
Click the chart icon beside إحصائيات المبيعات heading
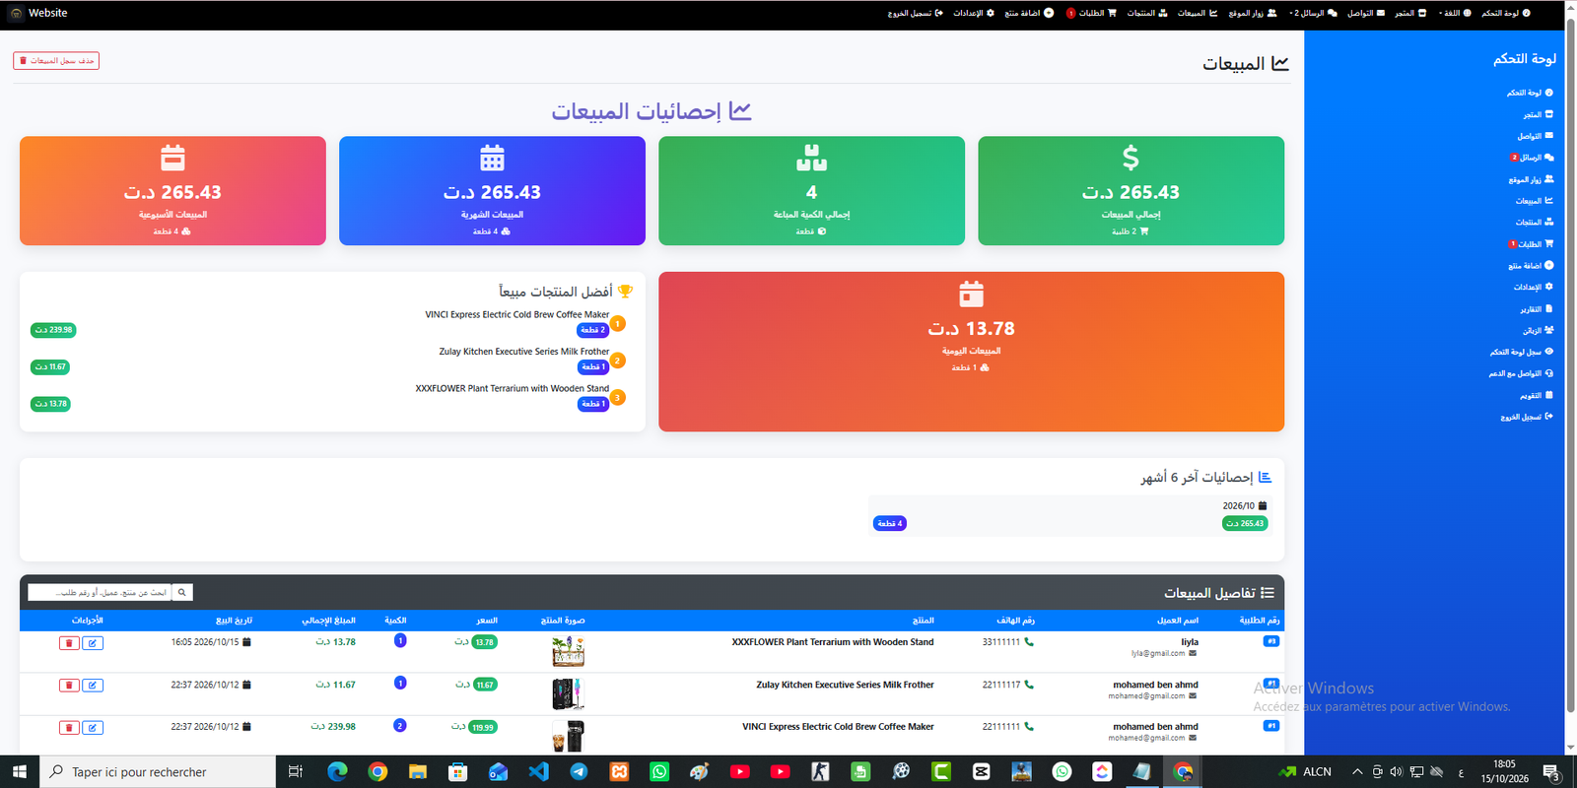pyautogui.click(x=740, y=111)
